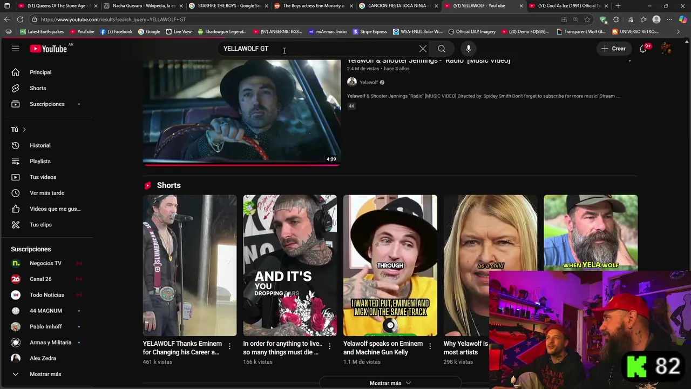This screenshot has width=691, height=389.
Task: Open Ver más tarde list
Action: [x=46, y=193]
